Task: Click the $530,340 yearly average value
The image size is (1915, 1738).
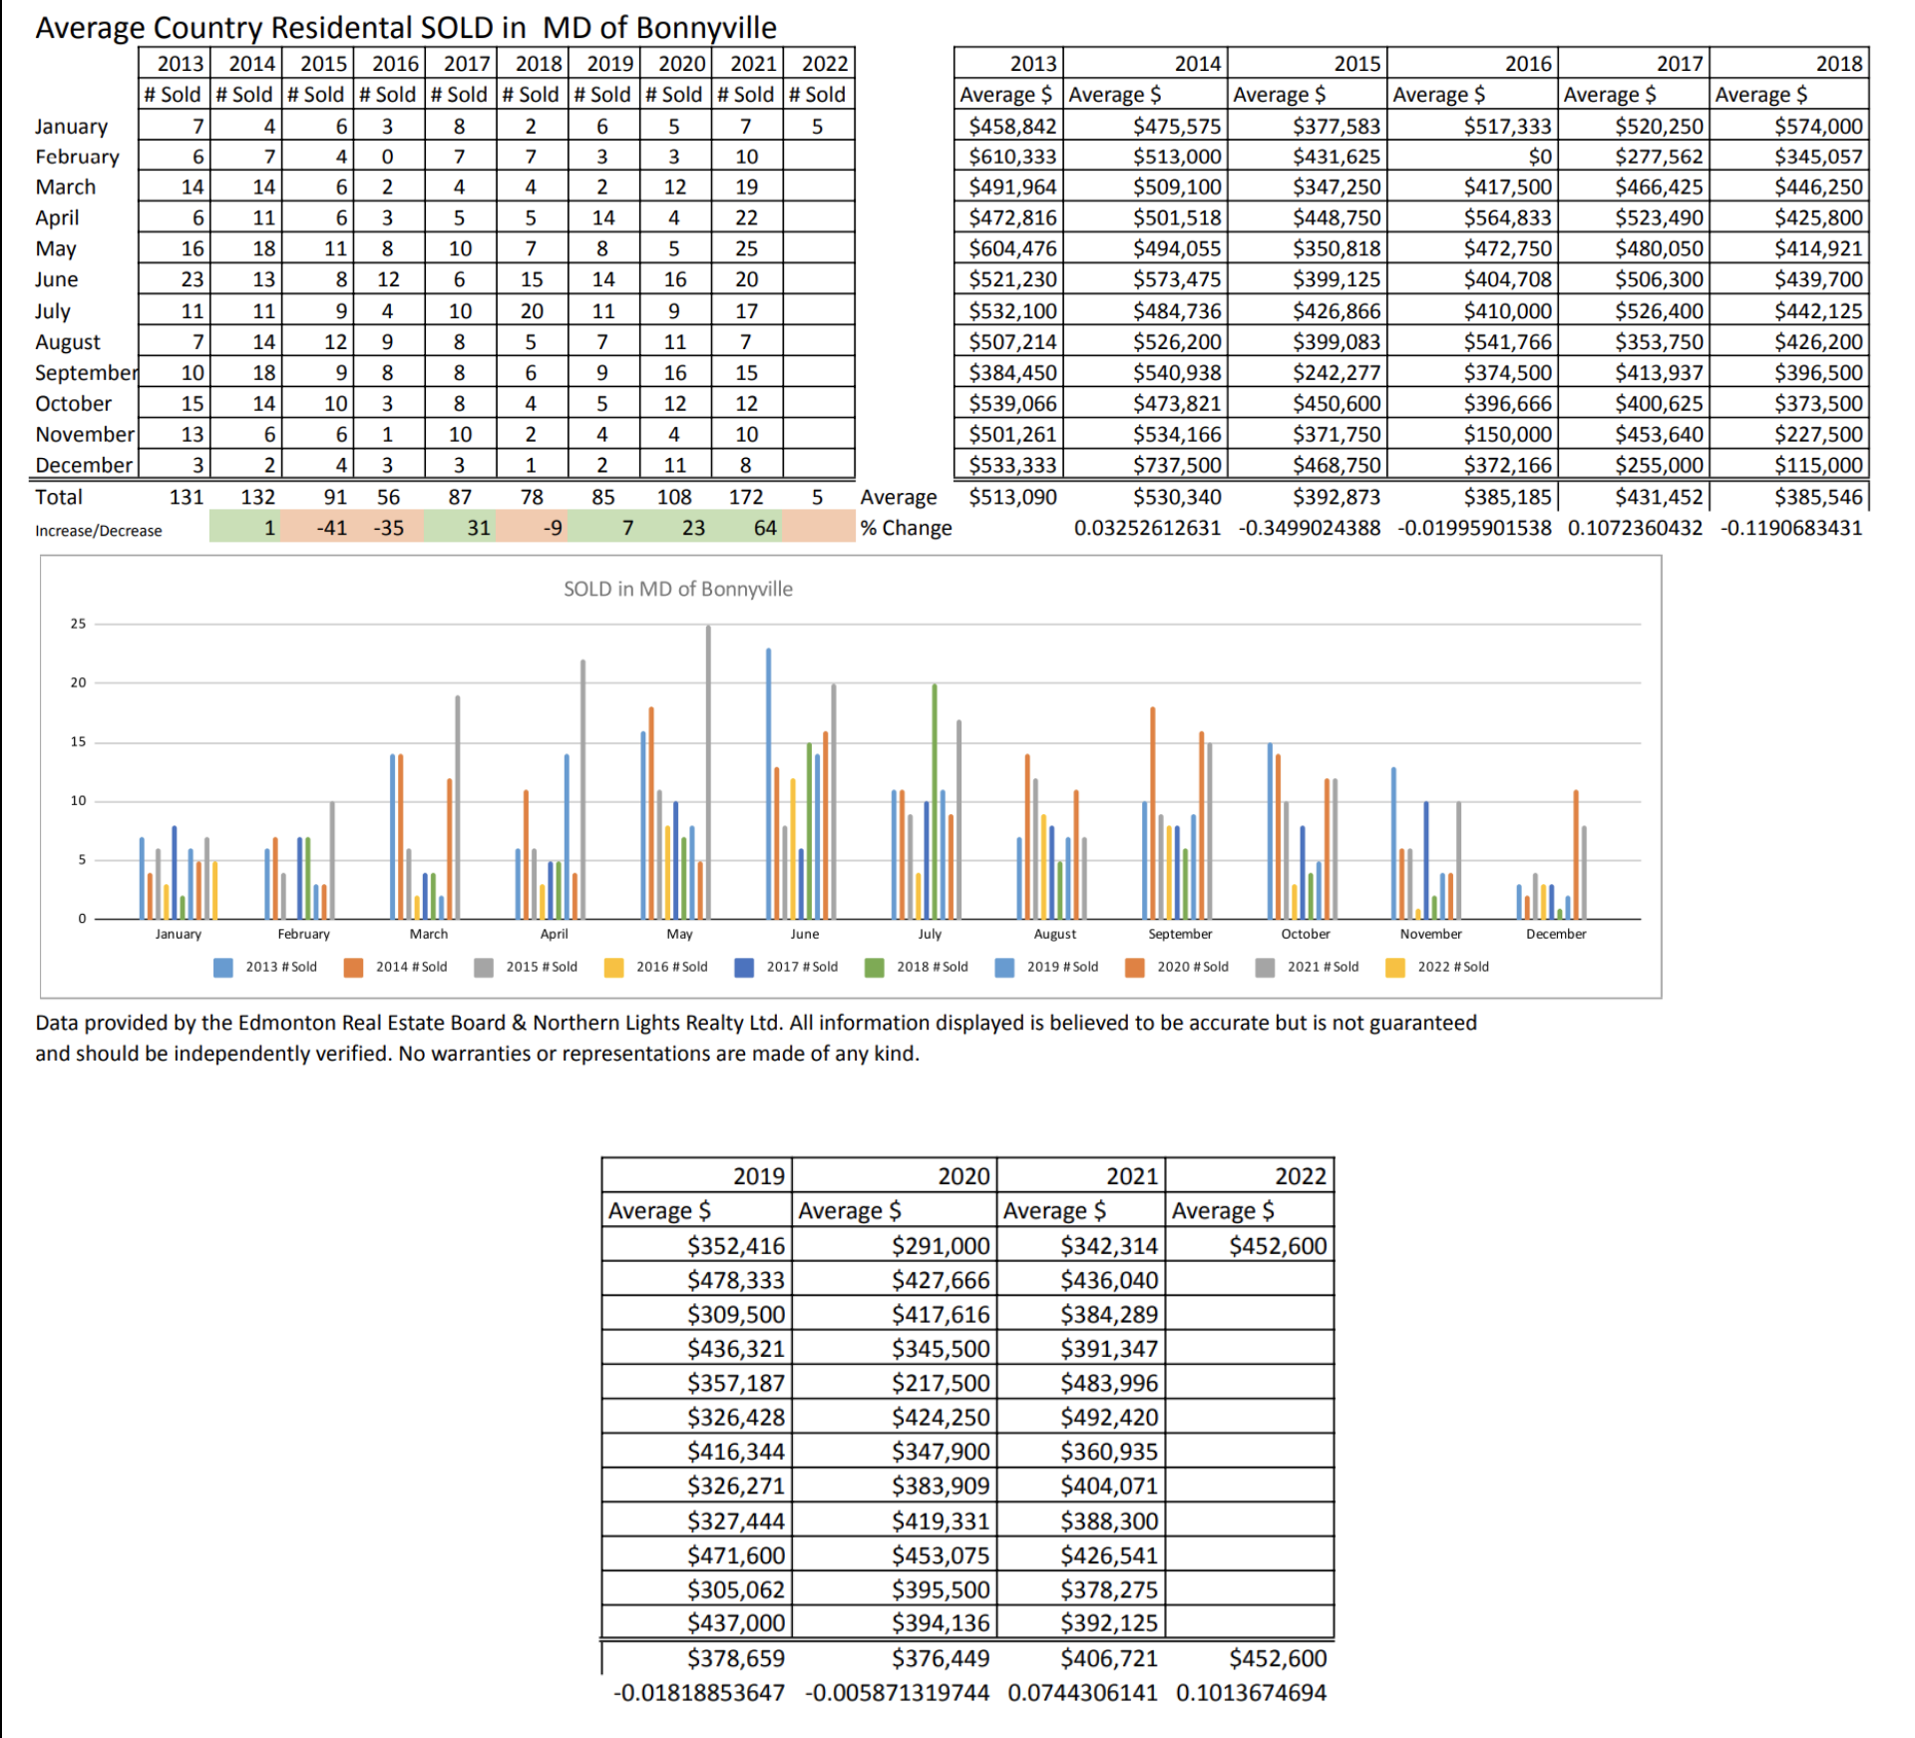Action: point(1177,497)
